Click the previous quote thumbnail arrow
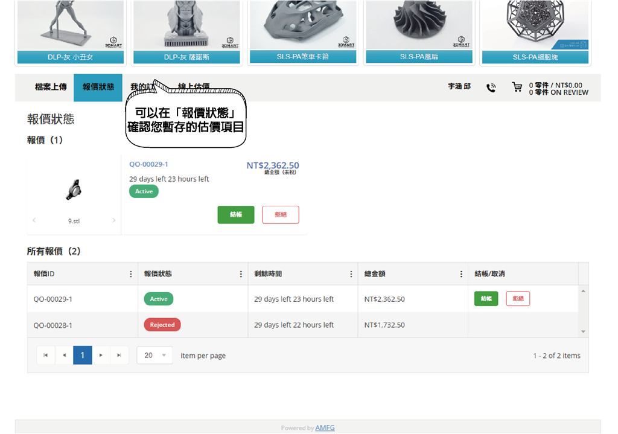This screenshot has width=618, height=434. click(x=34, y=220)
